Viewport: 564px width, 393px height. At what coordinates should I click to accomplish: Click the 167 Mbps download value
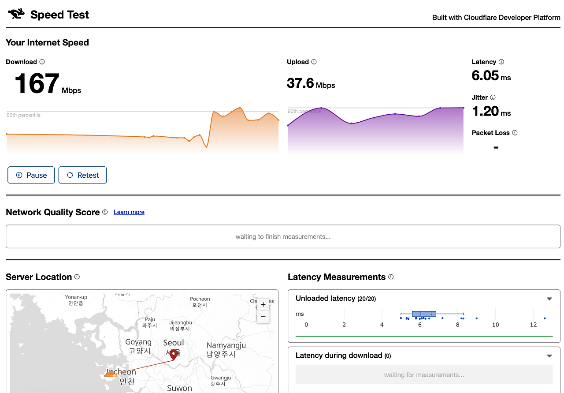(x=48, y=84)
